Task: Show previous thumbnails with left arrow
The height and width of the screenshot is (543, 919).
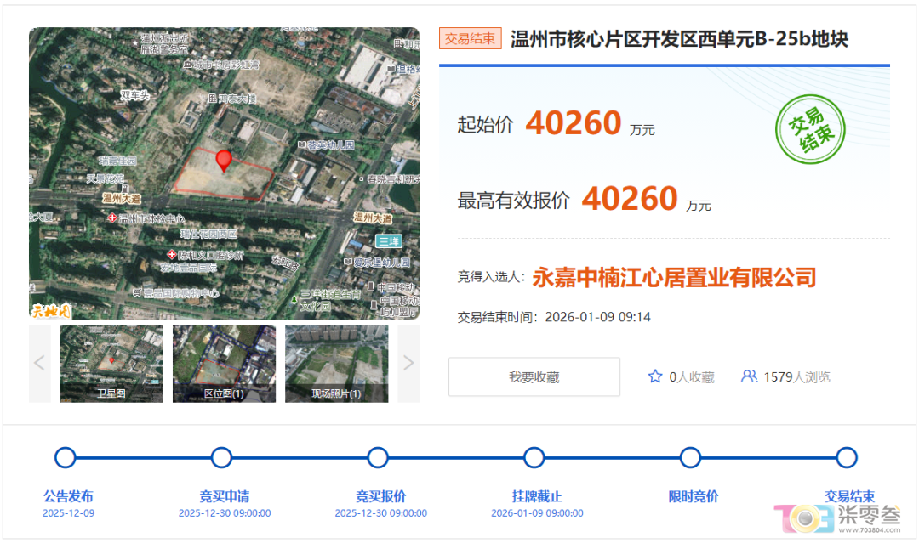Action: pos(39,364)
